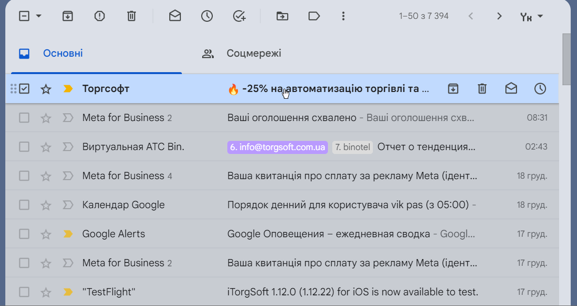Uncheck the Торгсофт email checkbox

pyautogui.click(x=24, y=89)
